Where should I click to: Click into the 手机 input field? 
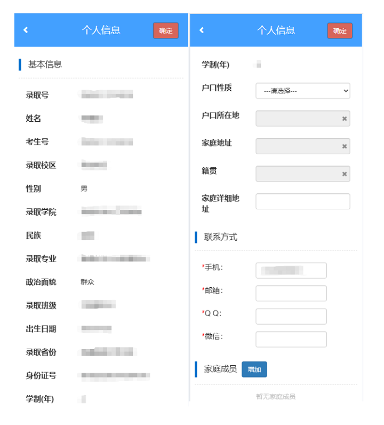click(291, 271)
